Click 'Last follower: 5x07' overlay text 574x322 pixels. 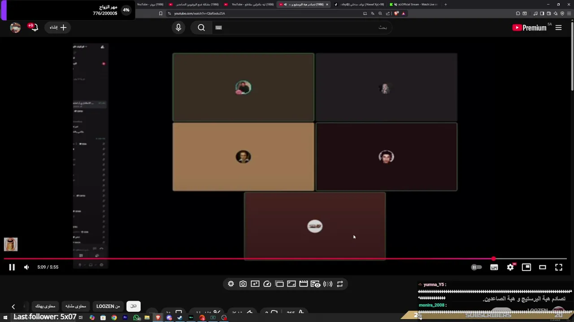coord(45,317)
